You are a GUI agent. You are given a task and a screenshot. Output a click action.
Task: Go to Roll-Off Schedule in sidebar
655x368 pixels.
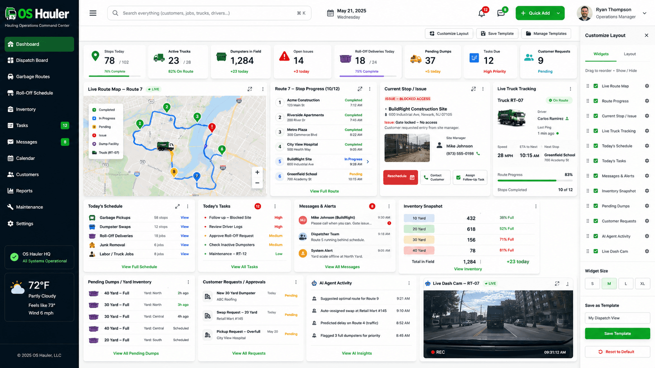click(39, 93)
